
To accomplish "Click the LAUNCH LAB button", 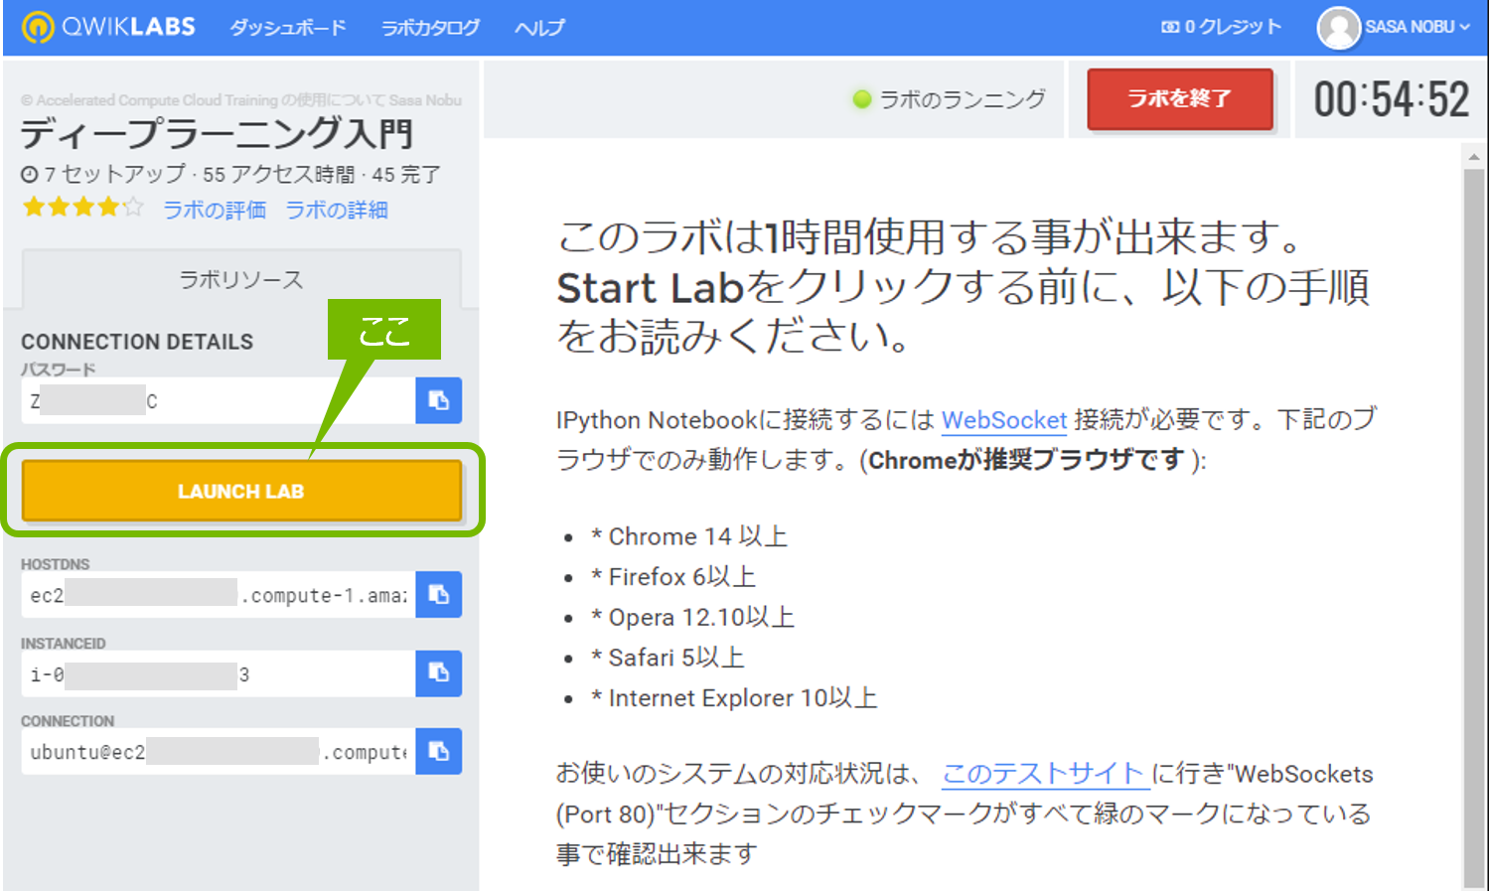I will [241, 491].
